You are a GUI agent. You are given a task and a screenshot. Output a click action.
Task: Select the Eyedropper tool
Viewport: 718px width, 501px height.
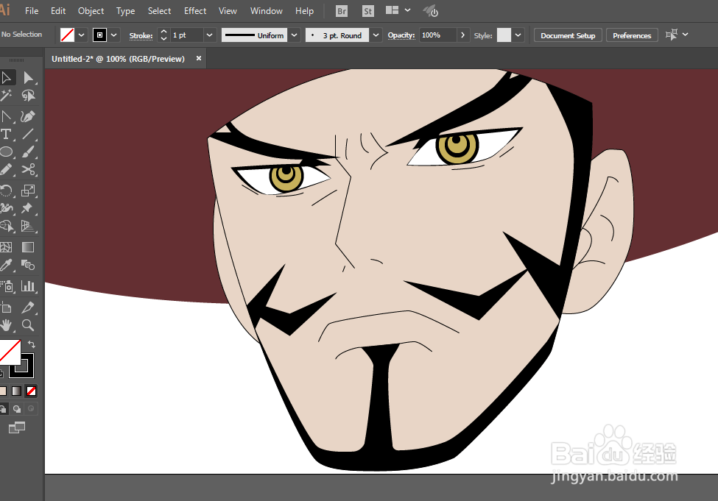coord(7,266)
